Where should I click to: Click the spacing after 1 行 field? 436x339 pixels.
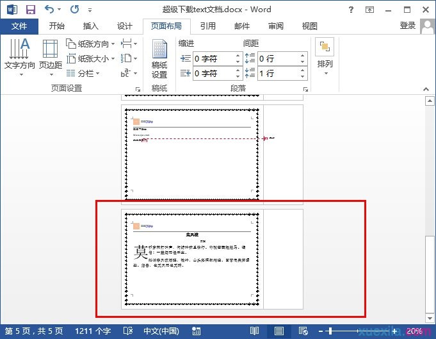click(279, 74)
